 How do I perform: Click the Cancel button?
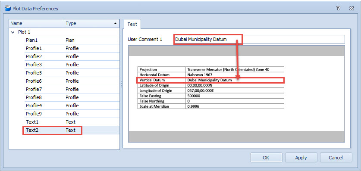click(x=336, y=158)
